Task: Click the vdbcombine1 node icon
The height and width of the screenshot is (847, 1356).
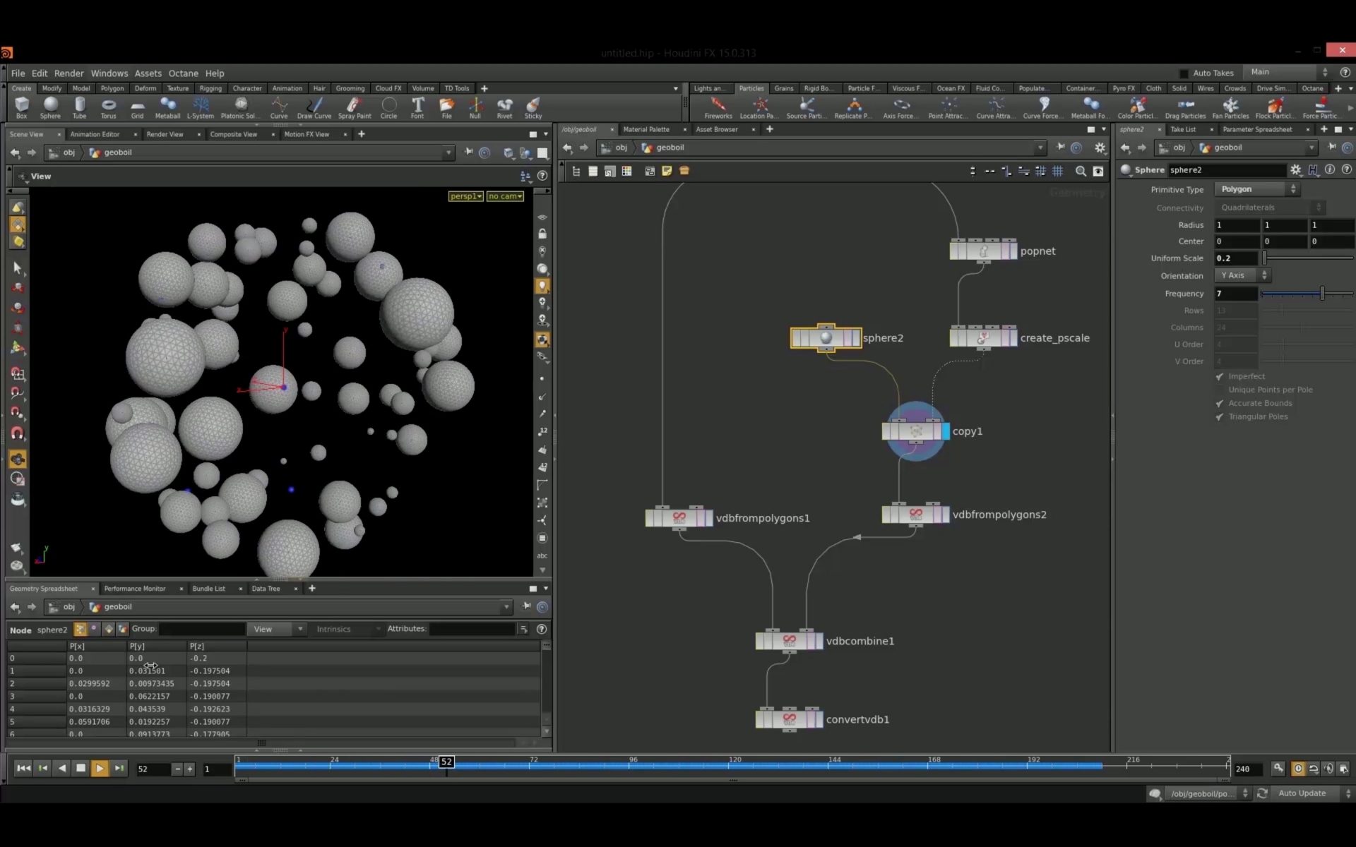Action: [x=788, y=641]
